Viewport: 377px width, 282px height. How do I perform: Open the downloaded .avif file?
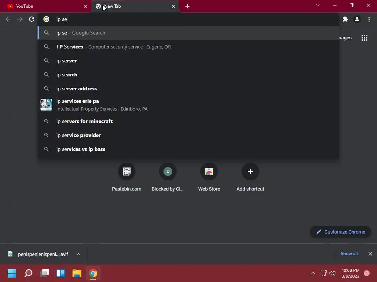38,254
